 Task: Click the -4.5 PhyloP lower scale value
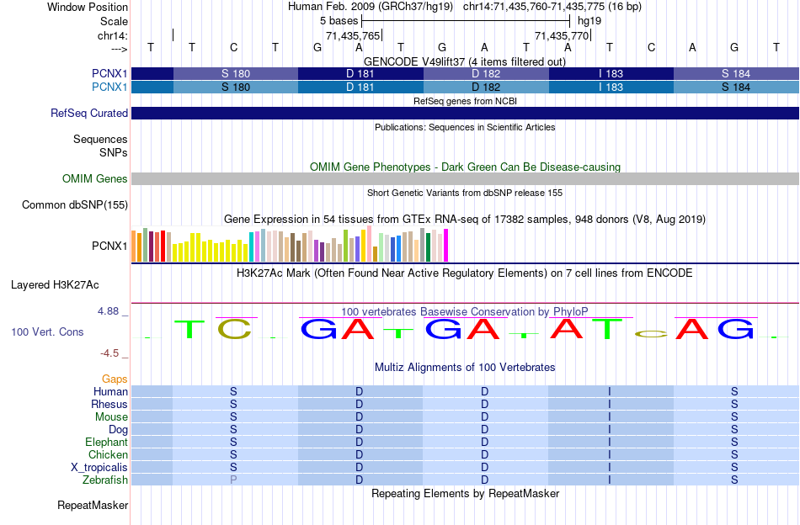coord(109,353)
